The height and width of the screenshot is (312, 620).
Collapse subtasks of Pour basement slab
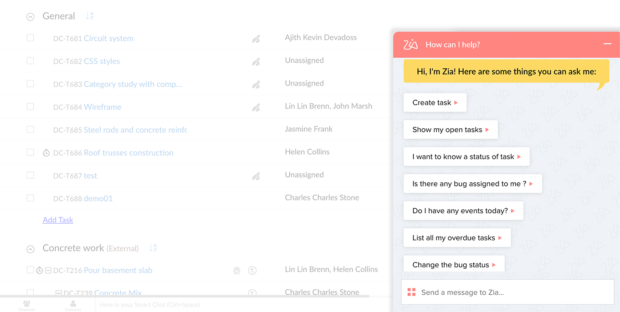pos(48,271)
